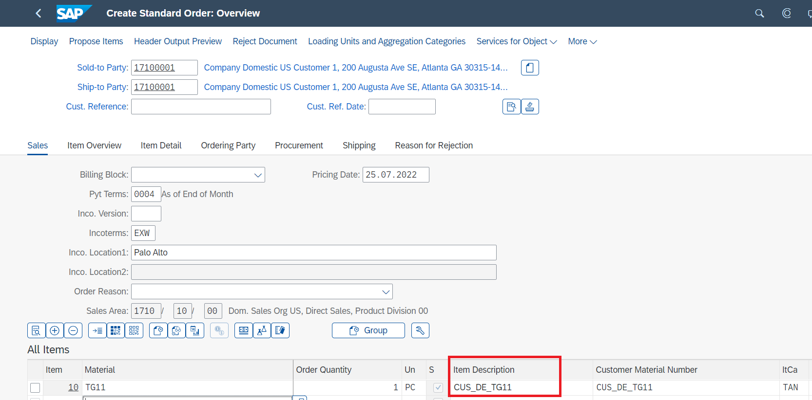Click the greyed-out coins icon
This screenshot has width=812, height=400.
(x=219, y=330)
